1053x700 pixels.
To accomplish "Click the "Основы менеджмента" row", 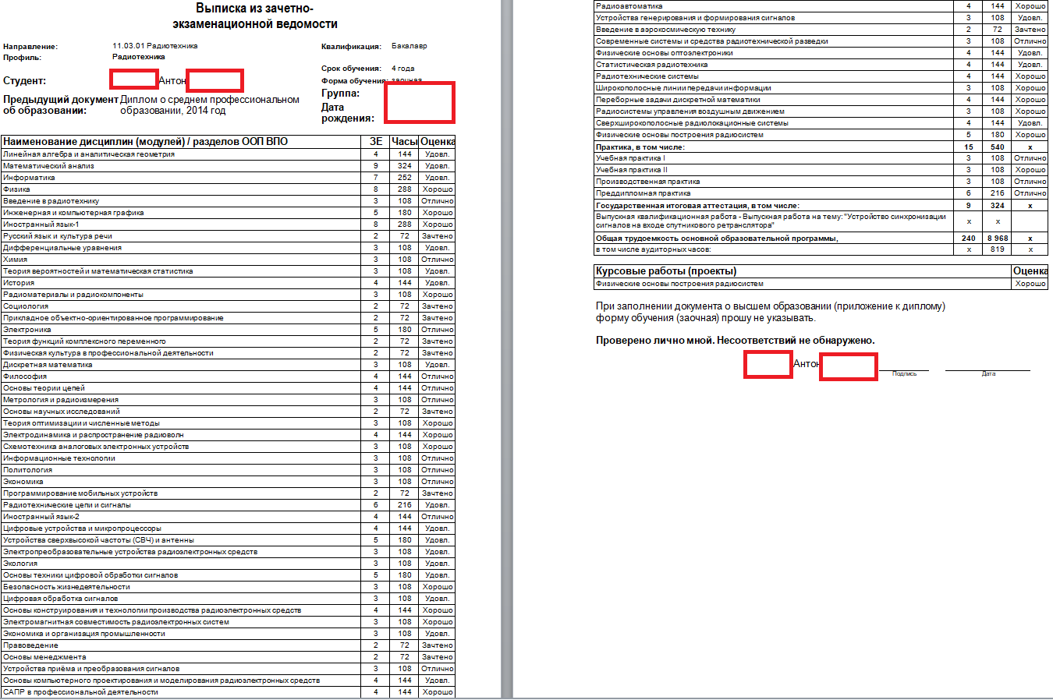I will point(228,657).
